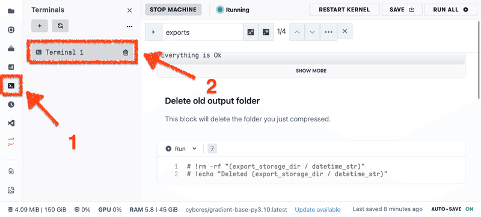
Task: Click RAM 5.8 | 45 GiB status entry
Action: [153, 210]
